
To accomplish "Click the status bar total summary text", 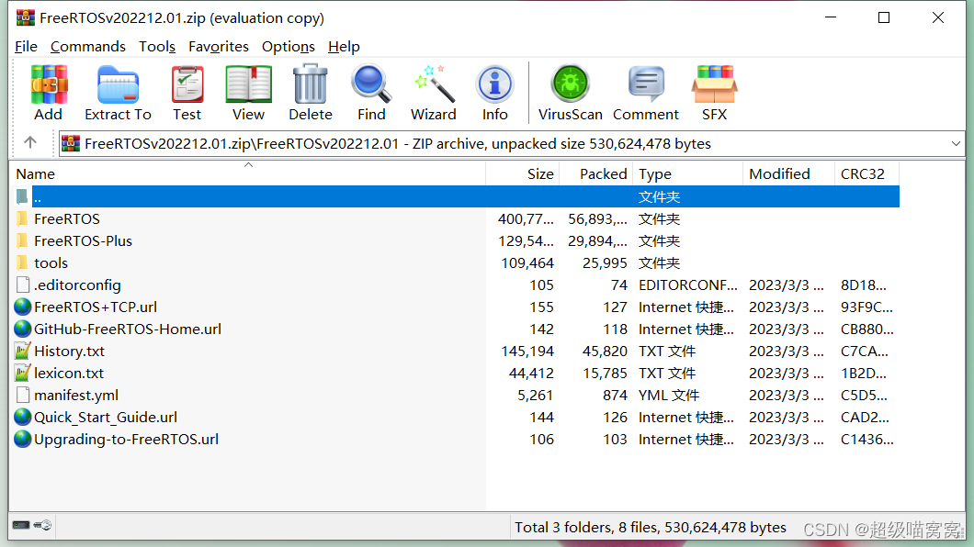I will [x=651, y=527].
